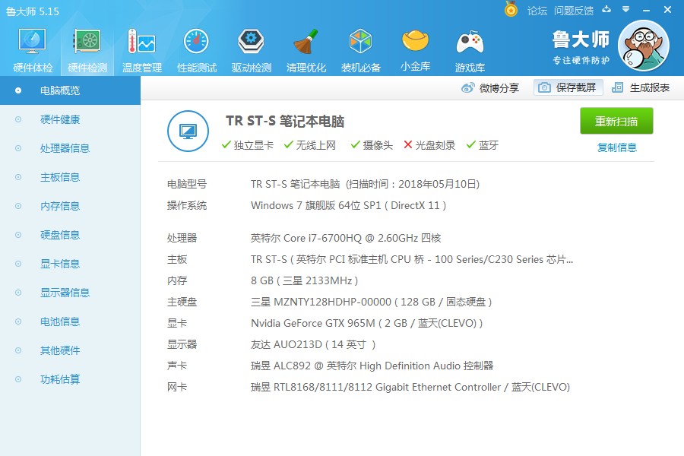Viewport: 684px width, 456px height.
Task: Click the gold medal icon in title bar
Action: (511, 9)
